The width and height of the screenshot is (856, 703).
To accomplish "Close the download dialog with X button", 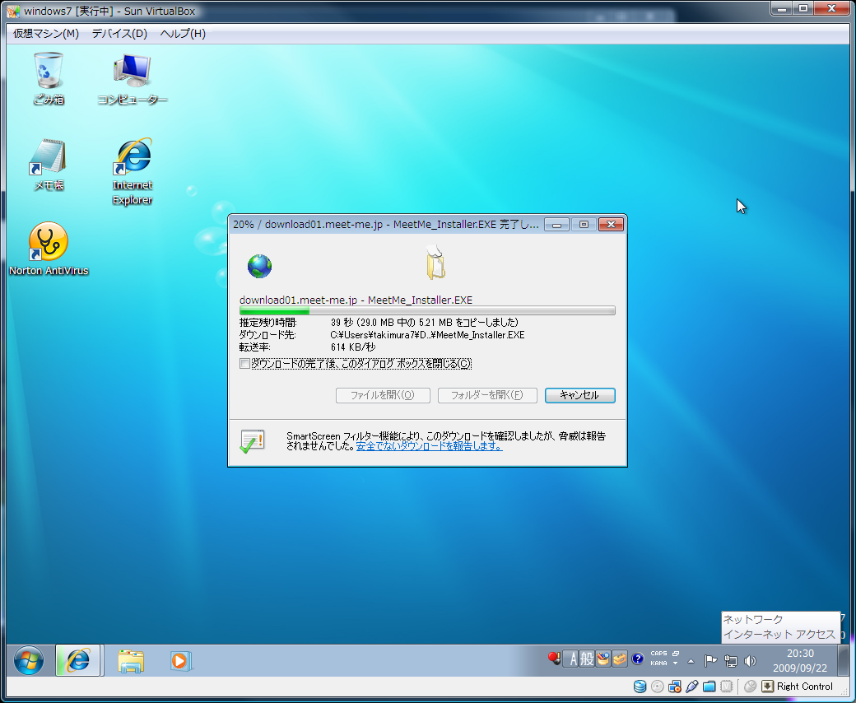I will [611, 225].
